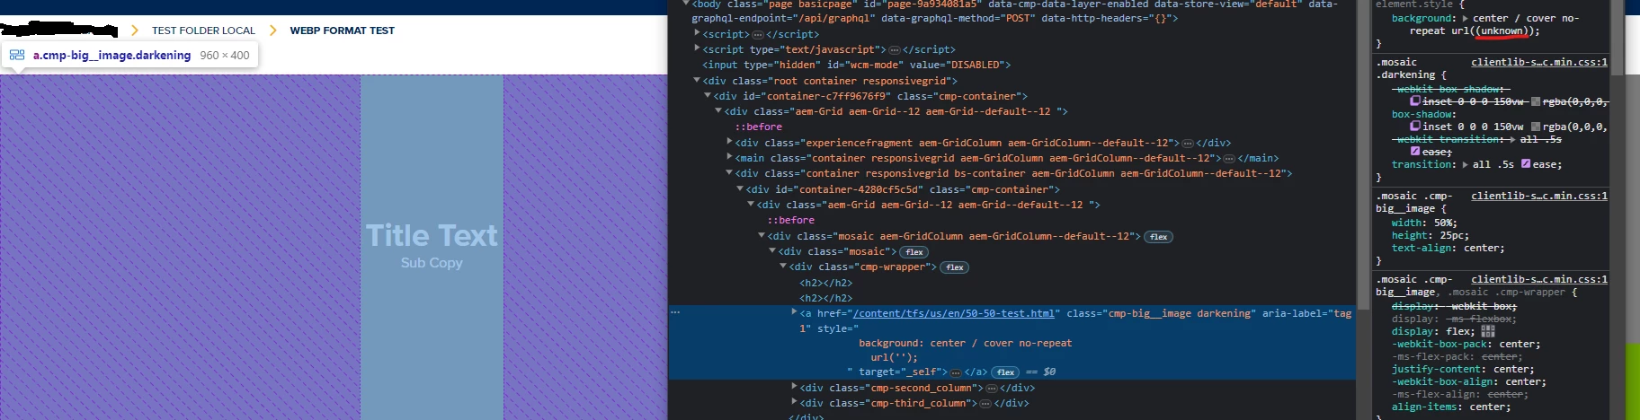Viewport: 1640px width, 420px height.
Task: Expand the active transition shorthand value
Action: 1466,164
